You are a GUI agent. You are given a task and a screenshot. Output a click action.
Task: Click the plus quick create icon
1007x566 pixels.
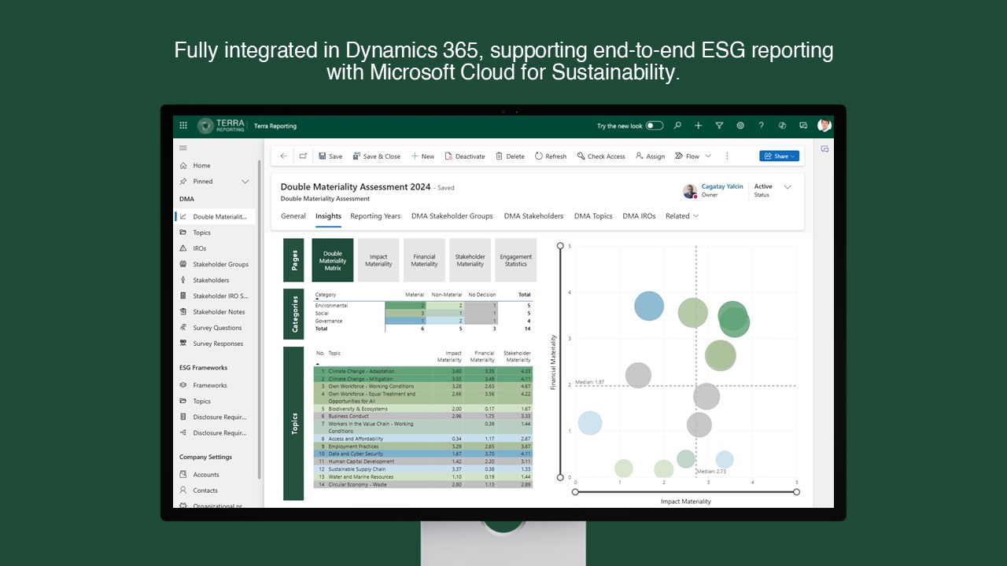click(x=698, y=126)
